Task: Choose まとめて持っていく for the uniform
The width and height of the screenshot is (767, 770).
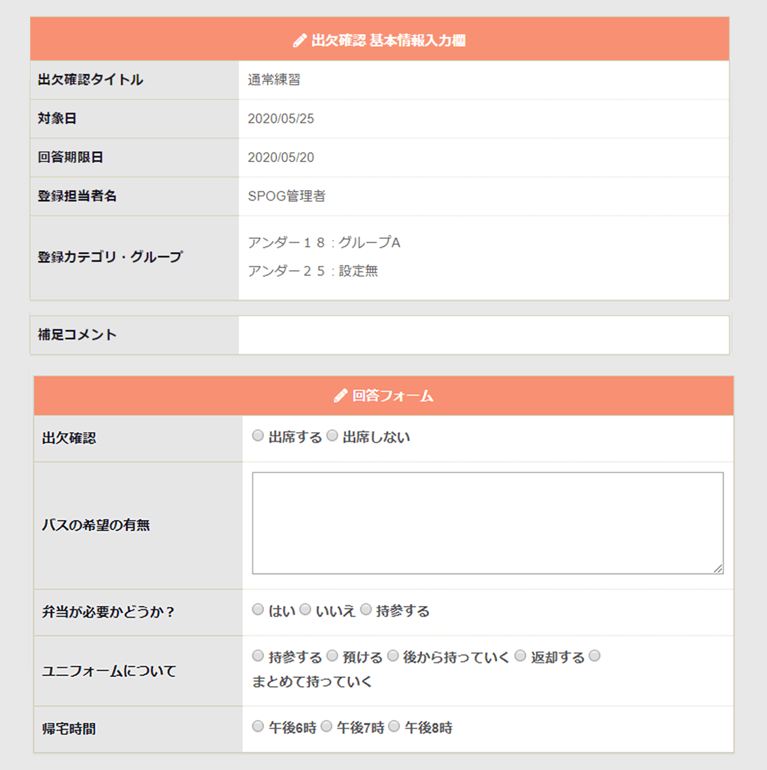Action: pyautogui.click(x=594, y=656)
